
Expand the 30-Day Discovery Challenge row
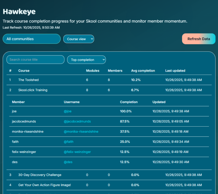tap(40, 175)
